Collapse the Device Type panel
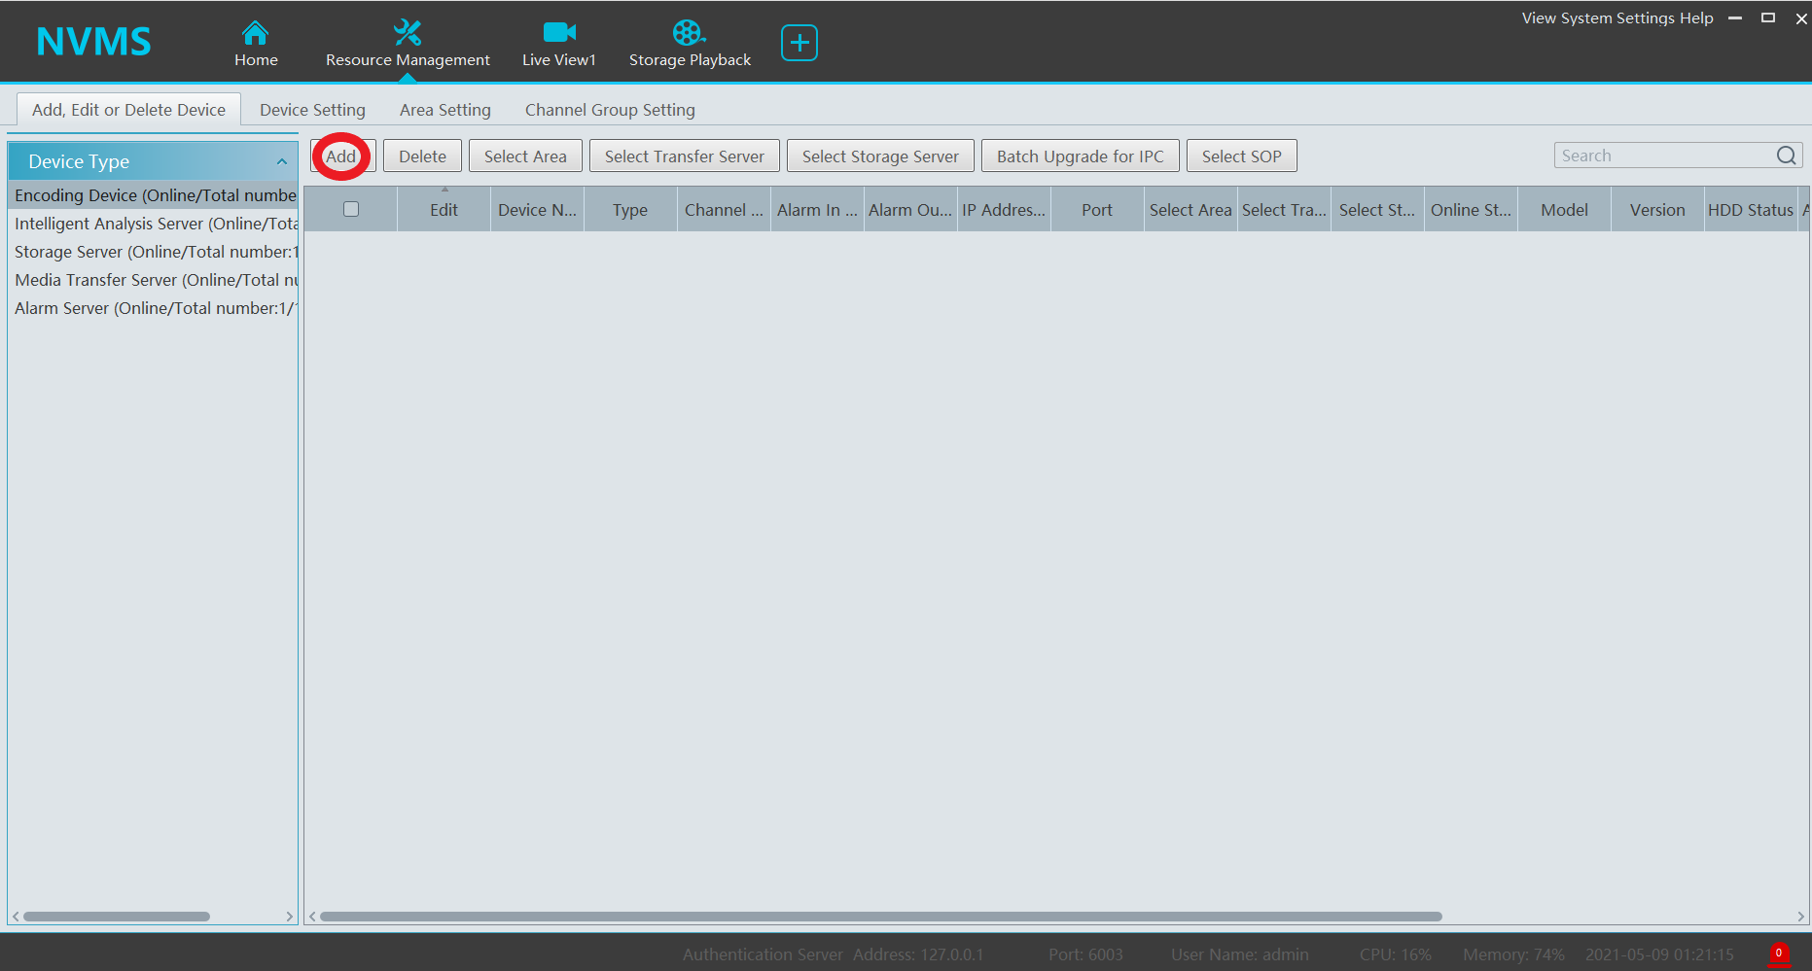 tap(282, 161)
